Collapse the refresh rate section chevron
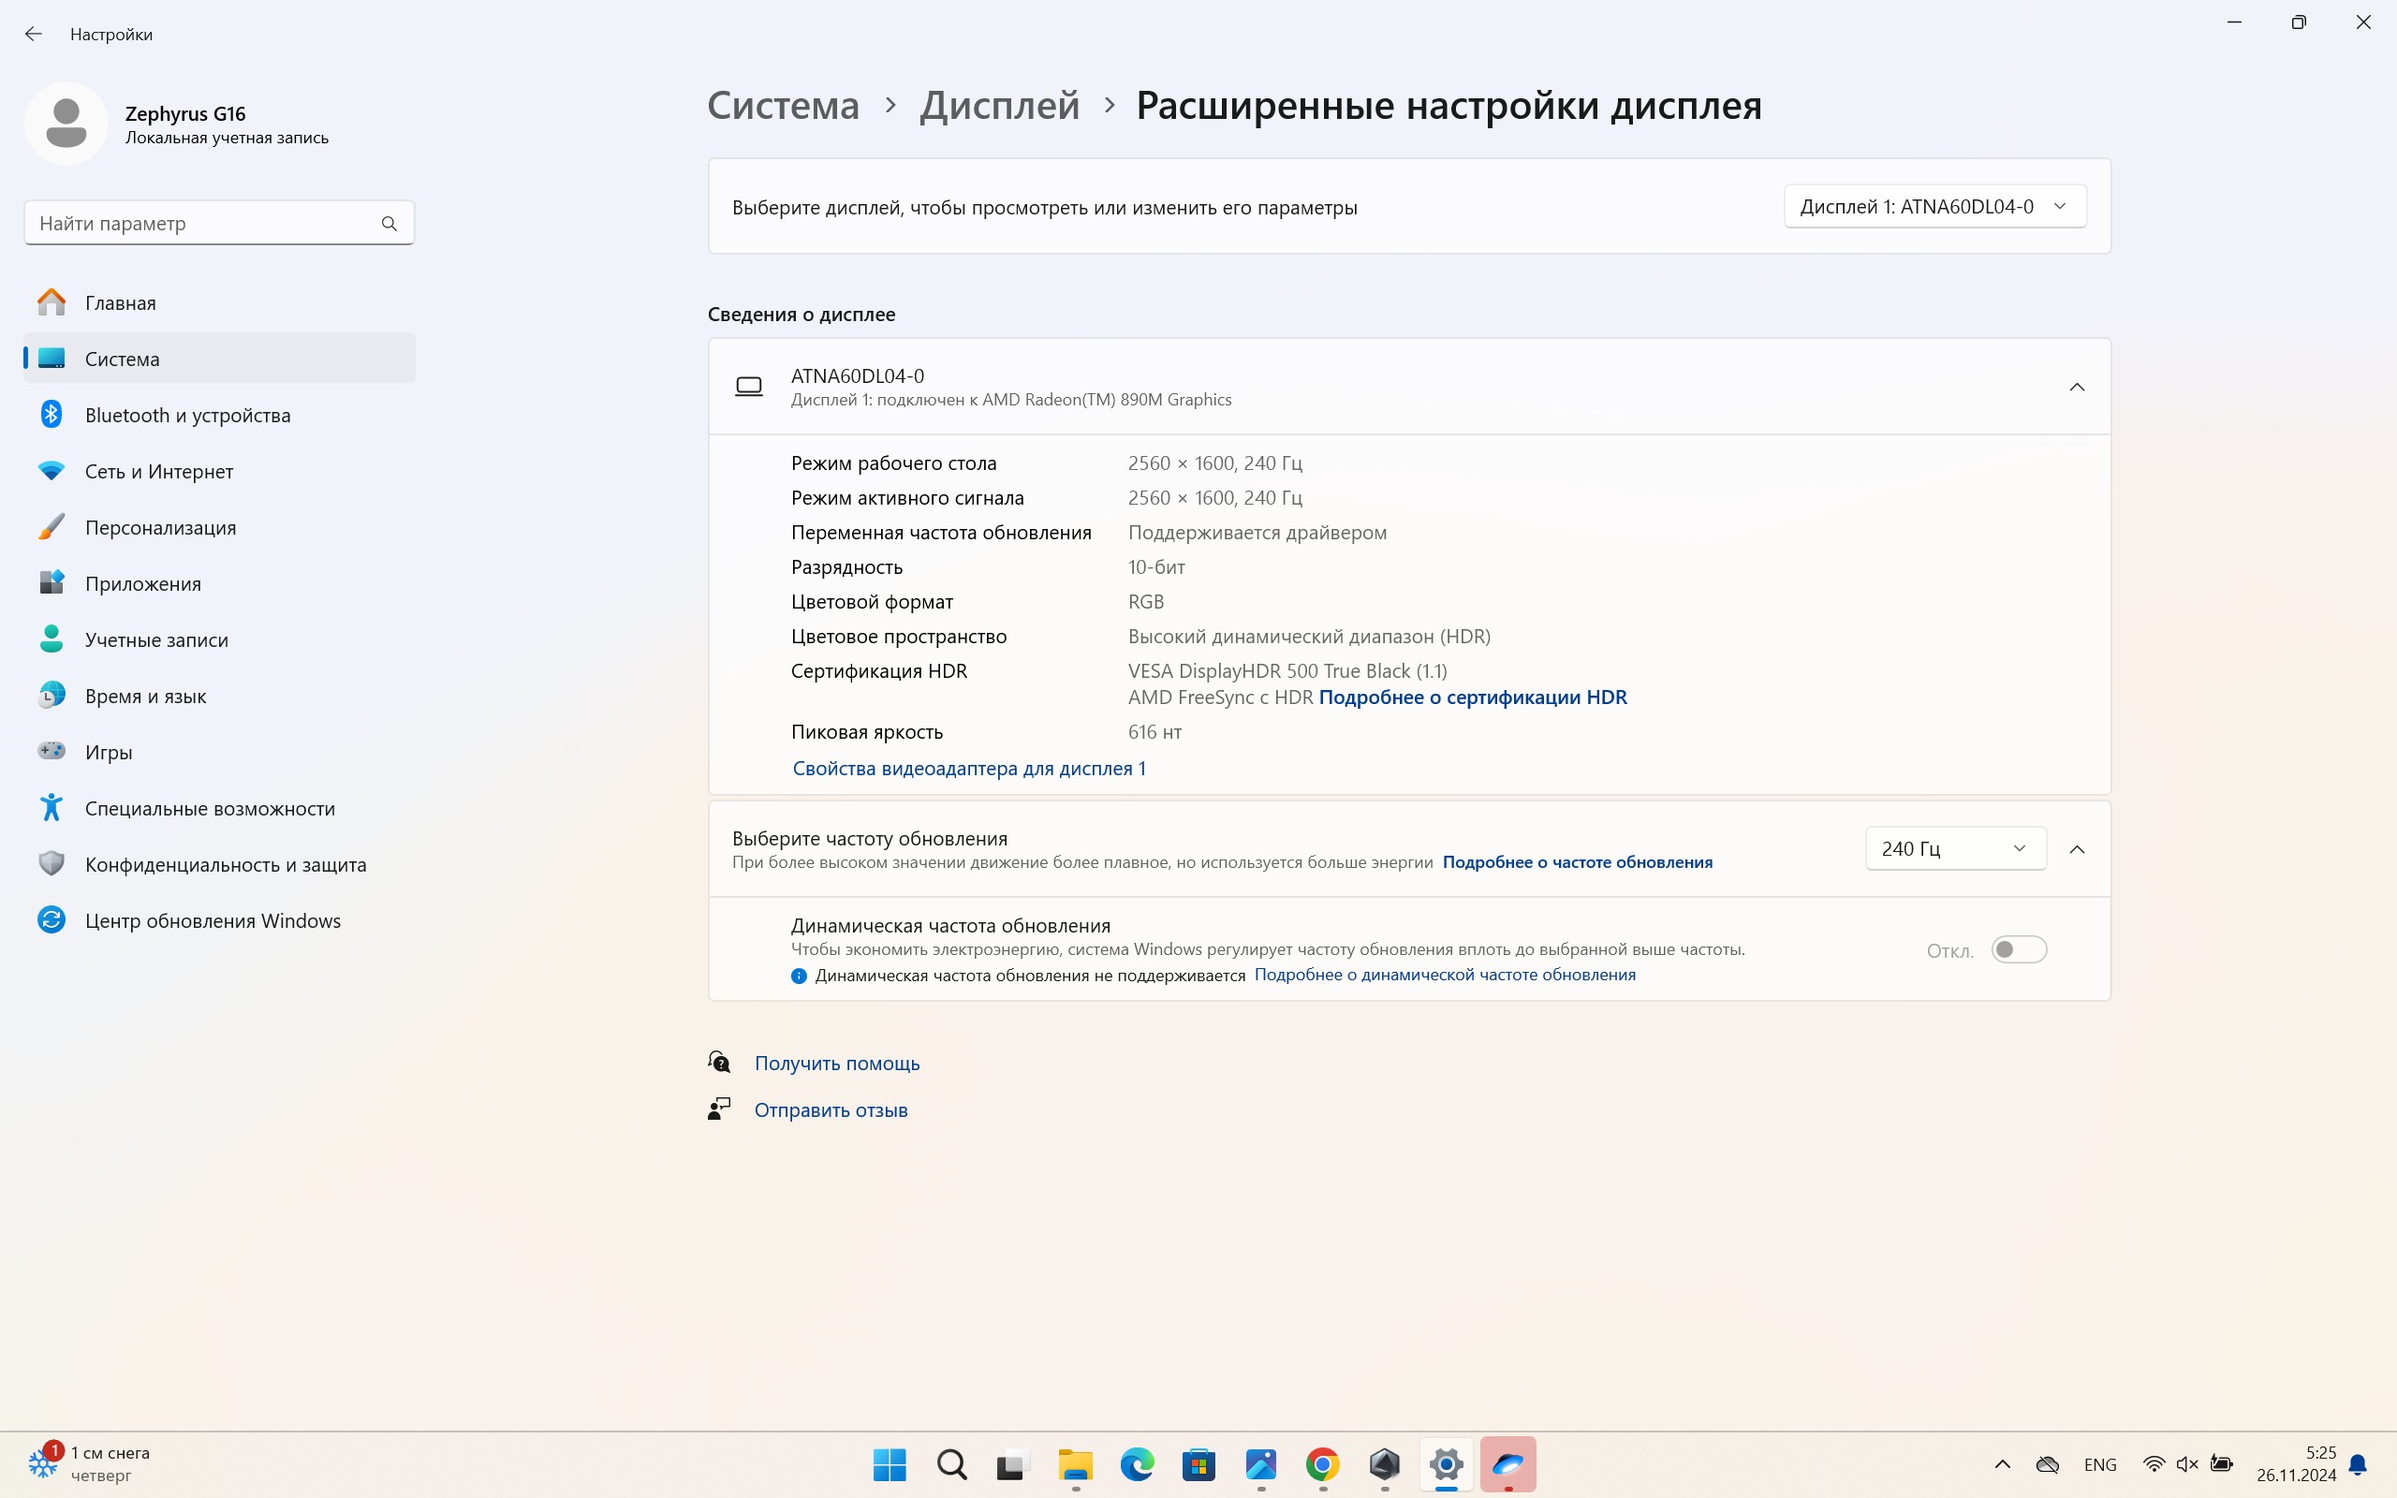The width and height of the screenshot is (2397, 1498). click(x=2077, y=849)
